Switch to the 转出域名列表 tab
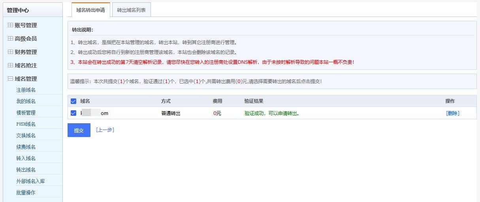480x202 pixels. [132, 10]
